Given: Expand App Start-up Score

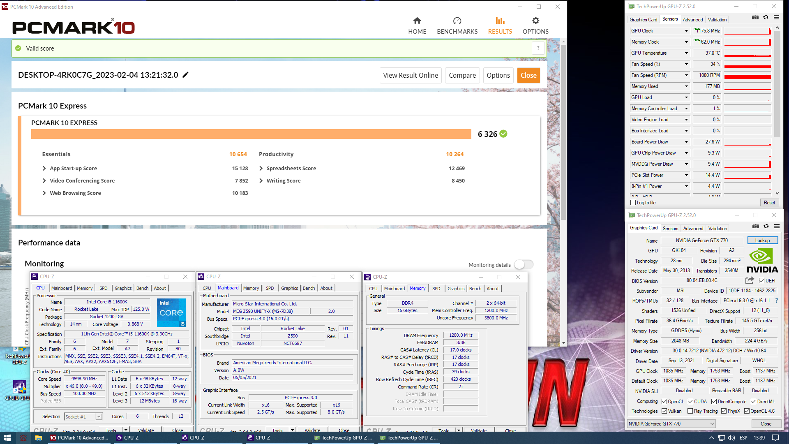Looking at the screenshot, I should tap(44, 168).
